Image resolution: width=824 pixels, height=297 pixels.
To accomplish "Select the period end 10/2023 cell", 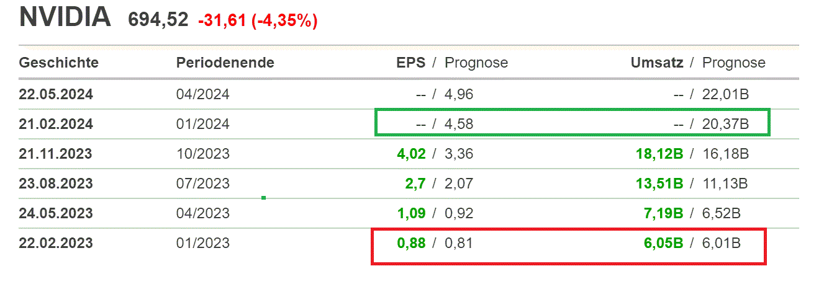I will click(202, 154).
